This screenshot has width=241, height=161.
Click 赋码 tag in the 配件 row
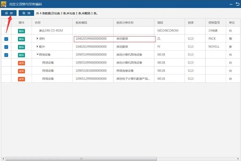coord(21,47)
